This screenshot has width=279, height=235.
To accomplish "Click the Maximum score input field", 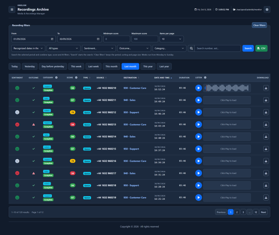I will pyautogui.click(x=145, y=39).
